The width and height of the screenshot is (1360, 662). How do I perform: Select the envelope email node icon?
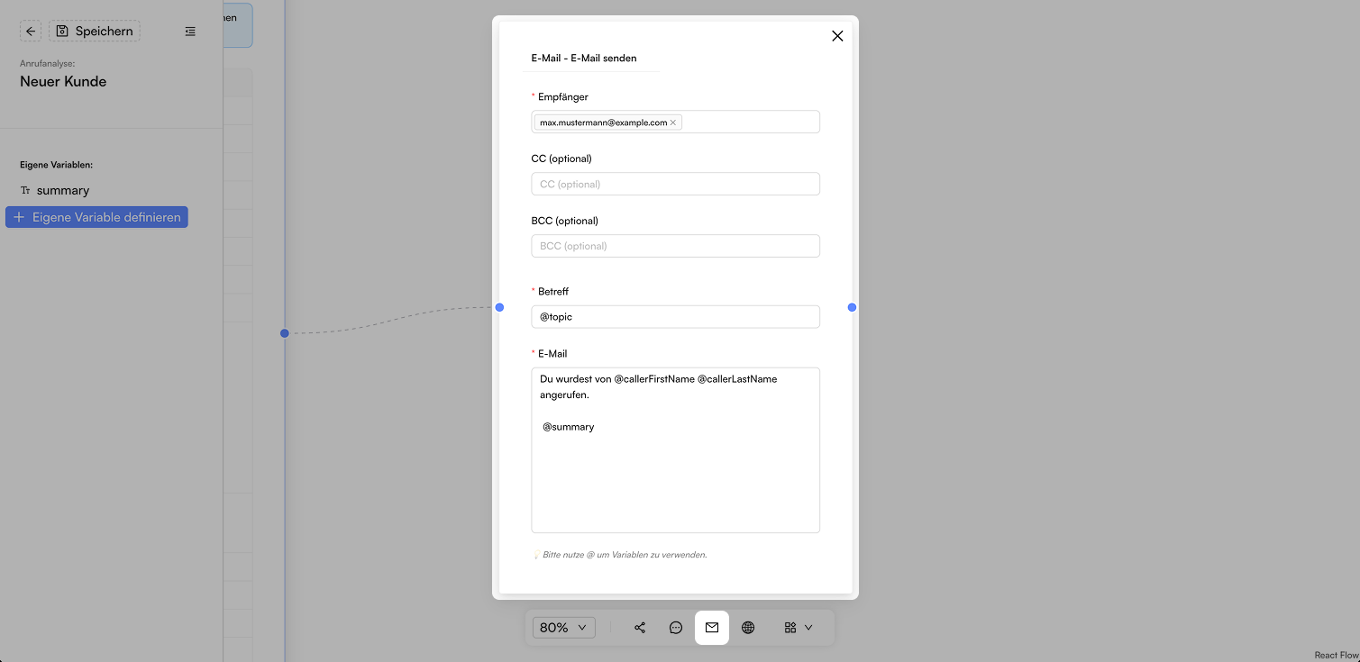712,628
